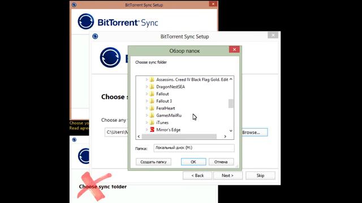Click OK in the folder browse dialog
Viewport: 362px width, 203px height.
click(193, 162)
